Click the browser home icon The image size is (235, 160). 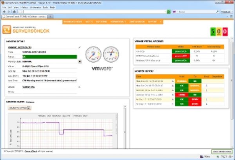point(14,12)
